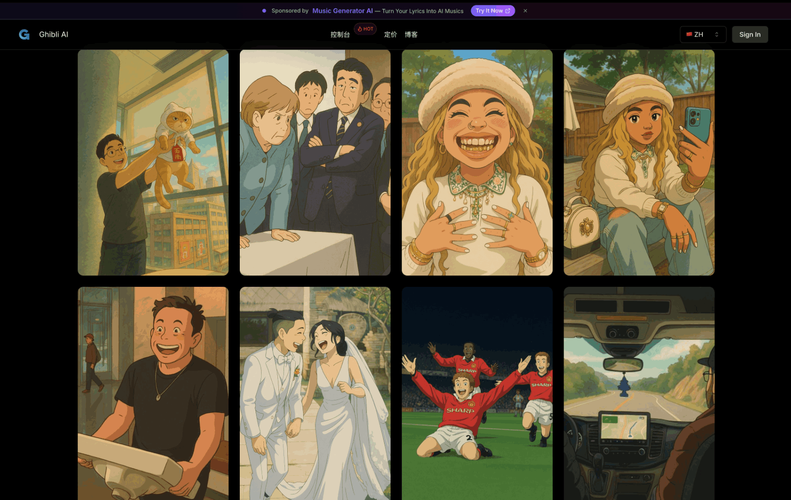Click the Try It Now sponsor button

493,11
